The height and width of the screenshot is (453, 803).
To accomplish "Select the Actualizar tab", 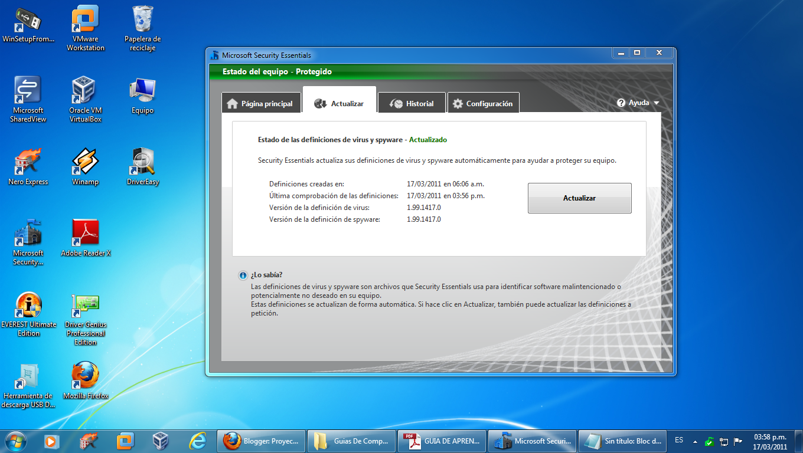I will 340,100.
